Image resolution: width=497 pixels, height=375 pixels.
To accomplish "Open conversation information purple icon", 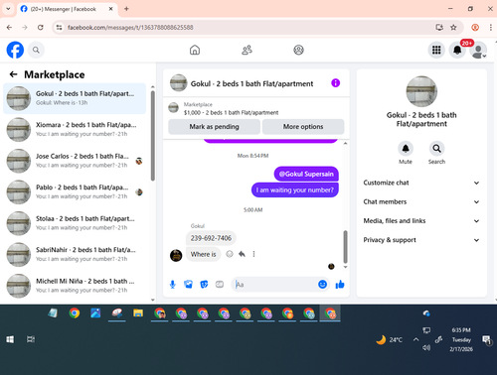I will [336, 83].
